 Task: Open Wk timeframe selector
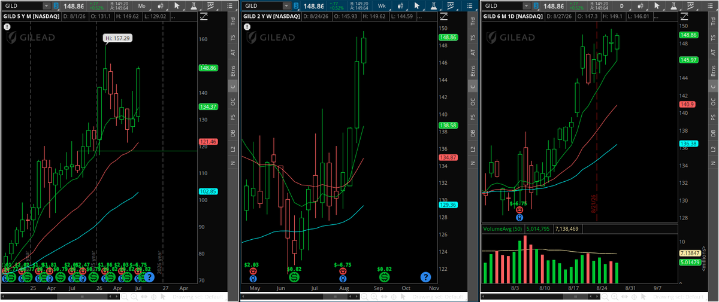(382, 6)
